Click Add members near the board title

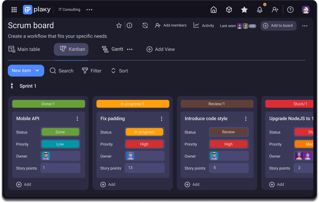coord(171,25)
